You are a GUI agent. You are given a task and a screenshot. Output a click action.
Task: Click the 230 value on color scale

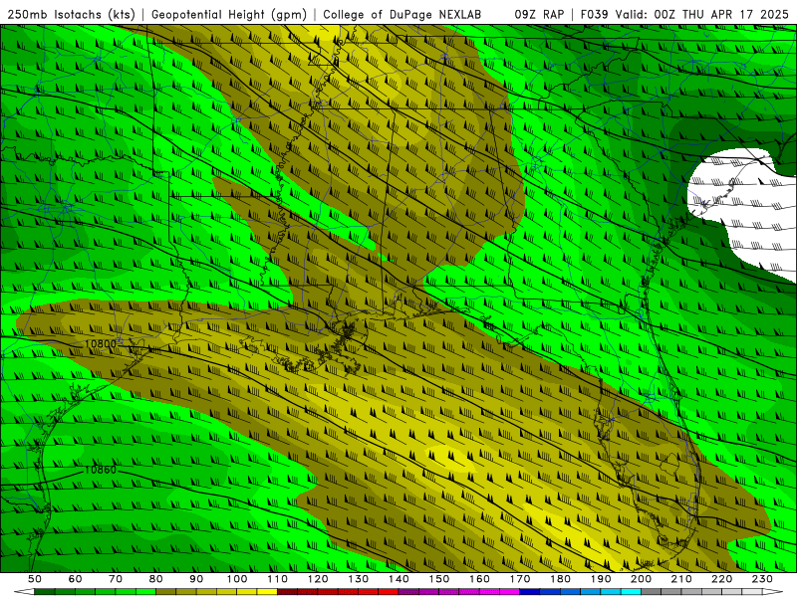pos(762,579)
